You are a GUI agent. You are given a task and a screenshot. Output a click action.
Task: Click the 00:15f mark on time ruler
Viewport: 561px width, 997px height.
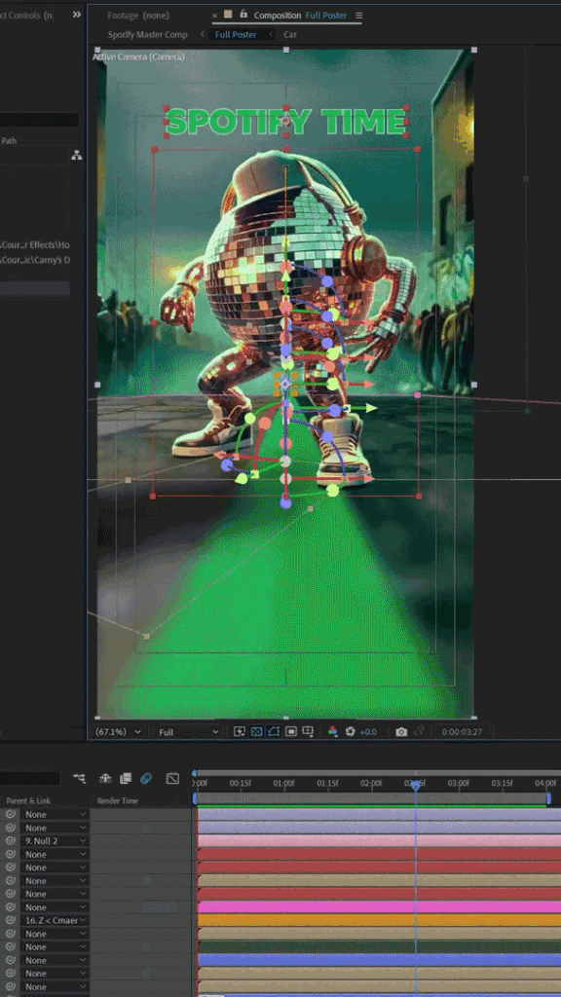pos(241,784)
